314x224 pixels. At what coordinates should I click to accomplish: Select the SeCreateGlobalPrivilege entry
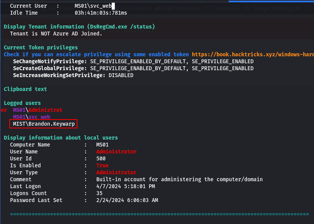coord(133,68)
